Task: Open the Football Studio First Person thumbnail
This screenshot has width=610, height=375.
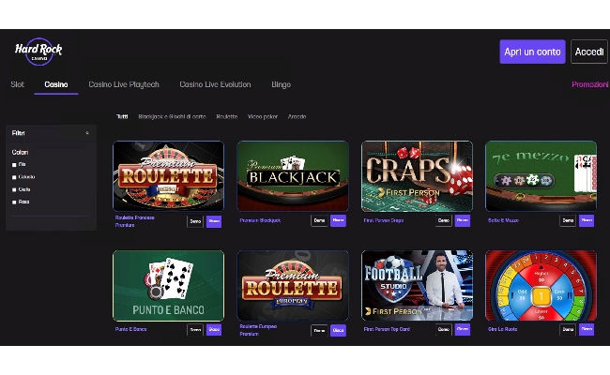Action: pyautogui.click(x=417, y=286)
